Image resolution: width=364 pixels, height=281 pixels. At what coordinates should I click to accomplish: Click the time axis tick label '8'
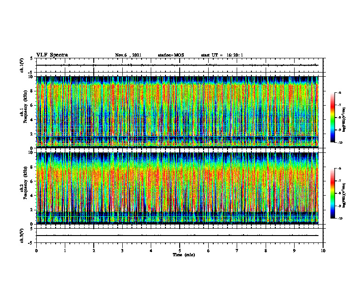click(266, 251)
